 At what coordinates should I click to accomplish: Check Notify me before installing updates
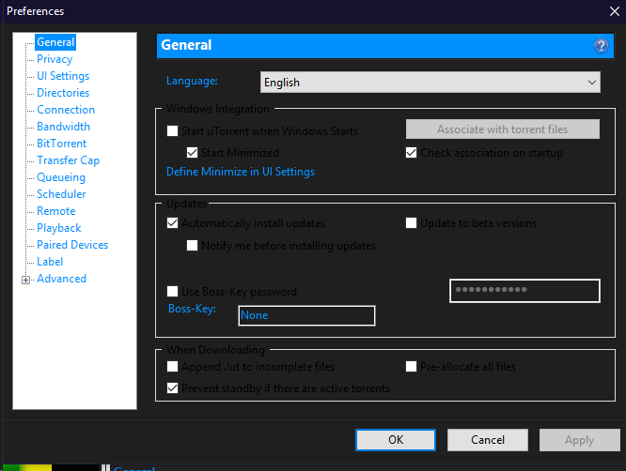(x=192, y=245)
